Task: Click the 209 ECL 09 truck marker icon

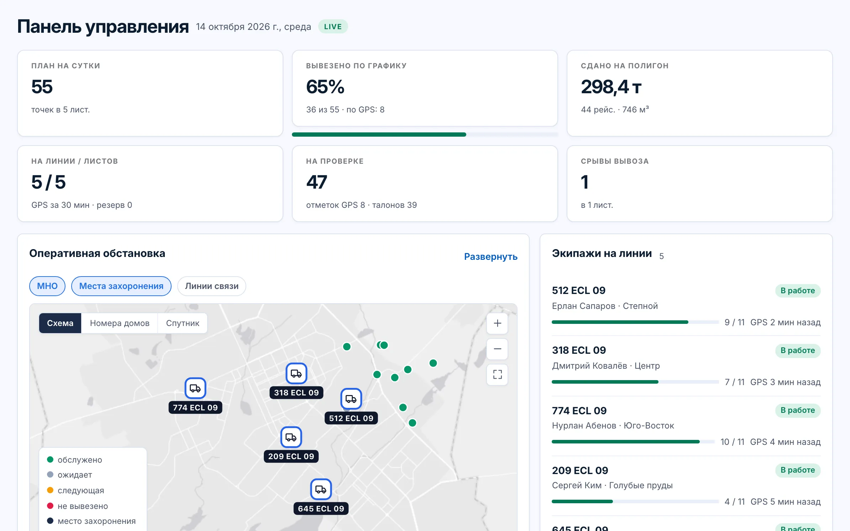Action: tap(291, 437)
